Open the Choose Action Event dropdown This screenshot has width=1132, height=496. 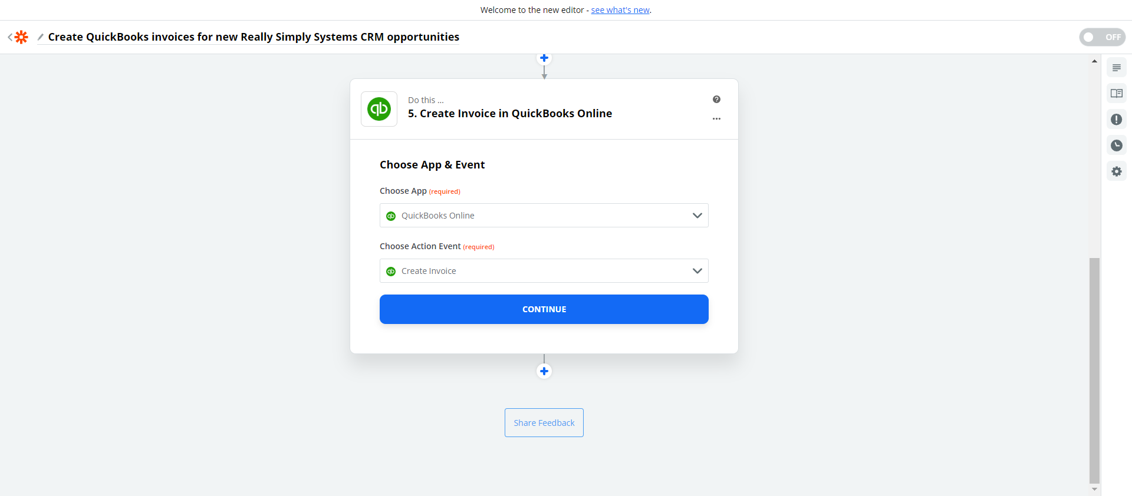click(x=544, y=270)
